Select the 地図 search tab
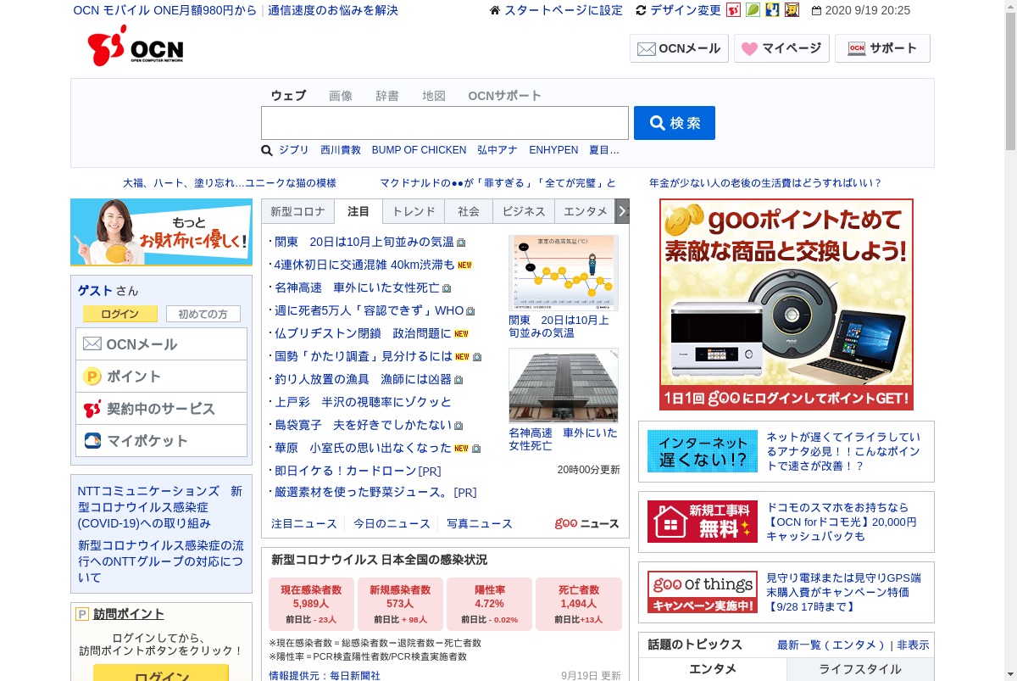The image size is (1017, 681). [x=434, y=96]
